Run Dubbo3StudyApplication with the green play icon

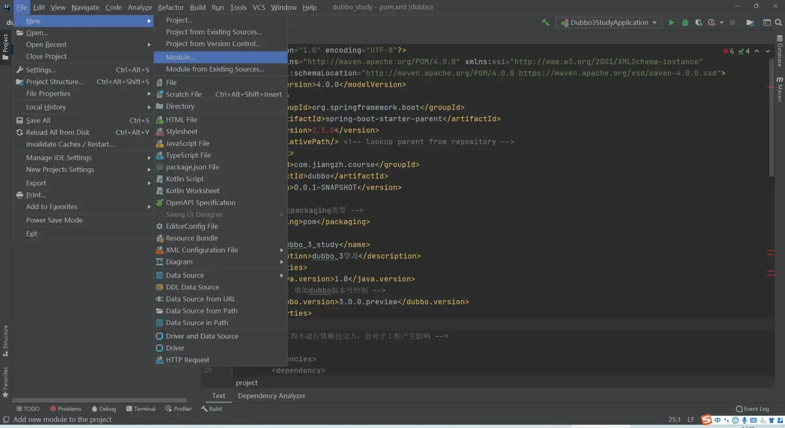click(671, 22)
